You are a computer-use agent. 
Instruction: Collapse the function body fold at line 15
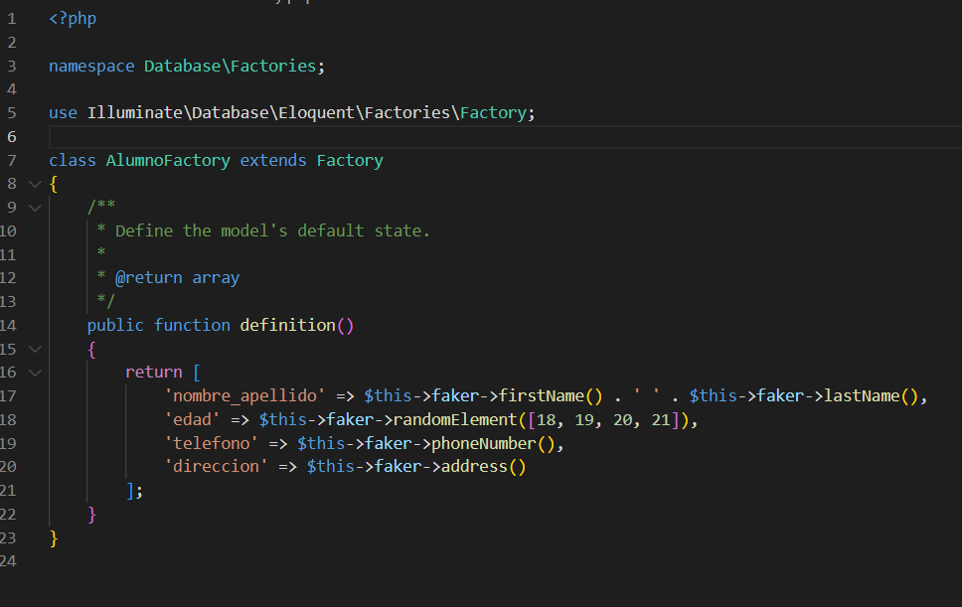coord(35,350)
